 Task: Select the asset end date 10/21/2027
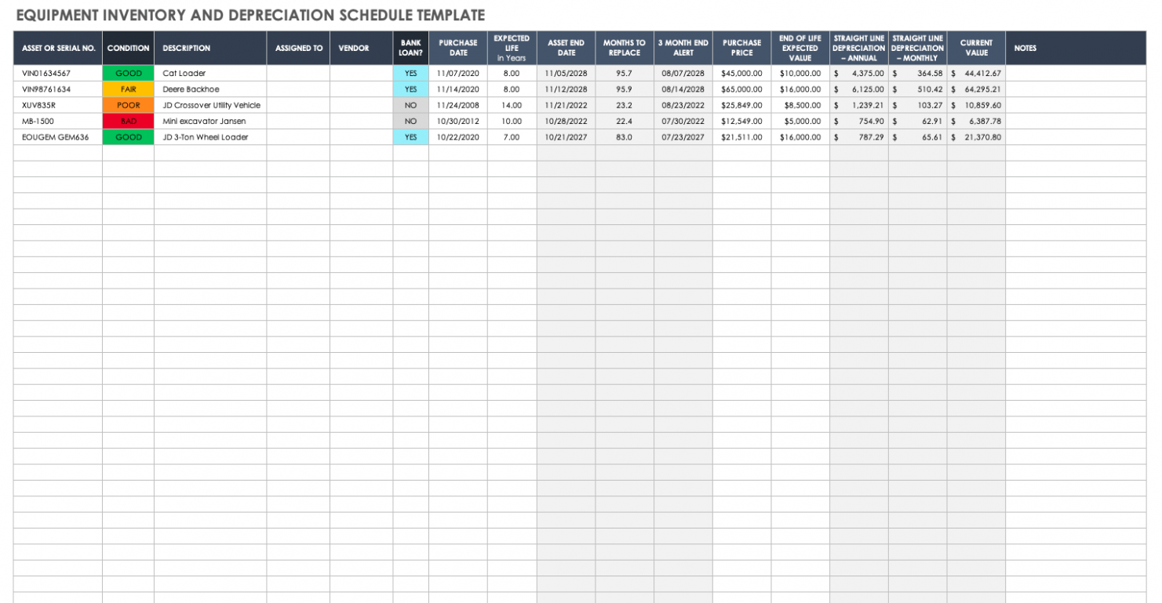566,136
